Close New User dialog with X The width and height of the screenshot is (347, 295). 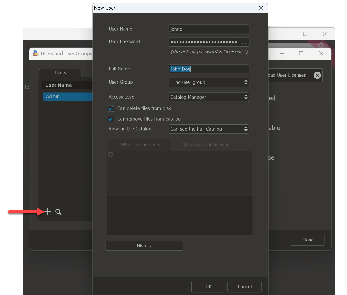261,8
